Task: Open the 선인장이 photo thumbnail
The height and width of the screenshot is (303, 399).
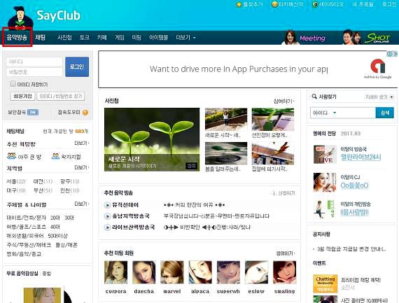Action: (x=273, y=119)
